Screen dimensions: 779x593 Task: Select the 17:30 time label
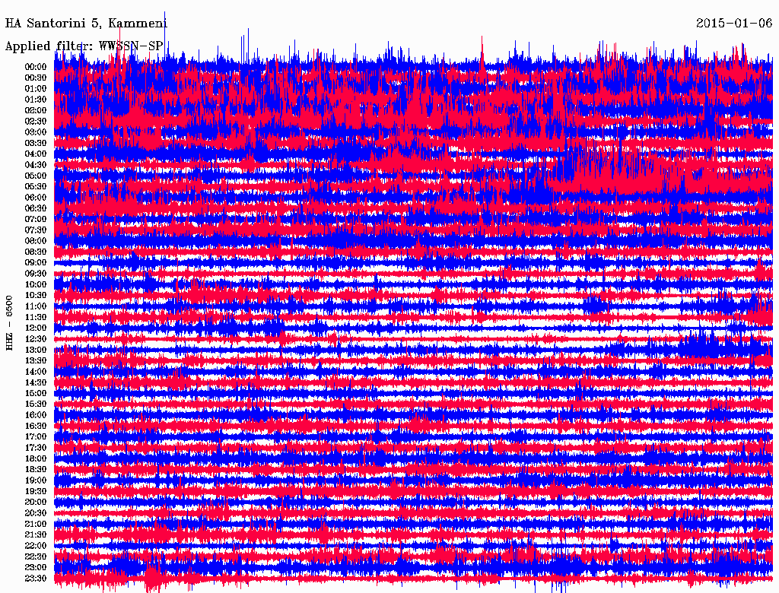[36, 448]
